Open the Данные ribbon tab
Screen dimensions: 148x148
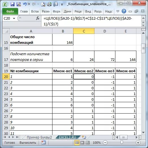coord(67,11)
